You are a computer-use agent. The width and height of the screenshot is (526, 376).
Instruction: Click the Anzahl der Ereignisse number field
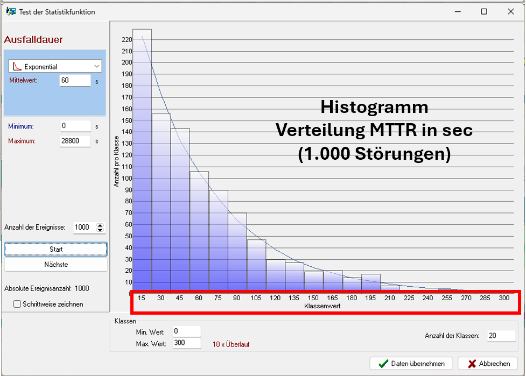pos(83,228)
